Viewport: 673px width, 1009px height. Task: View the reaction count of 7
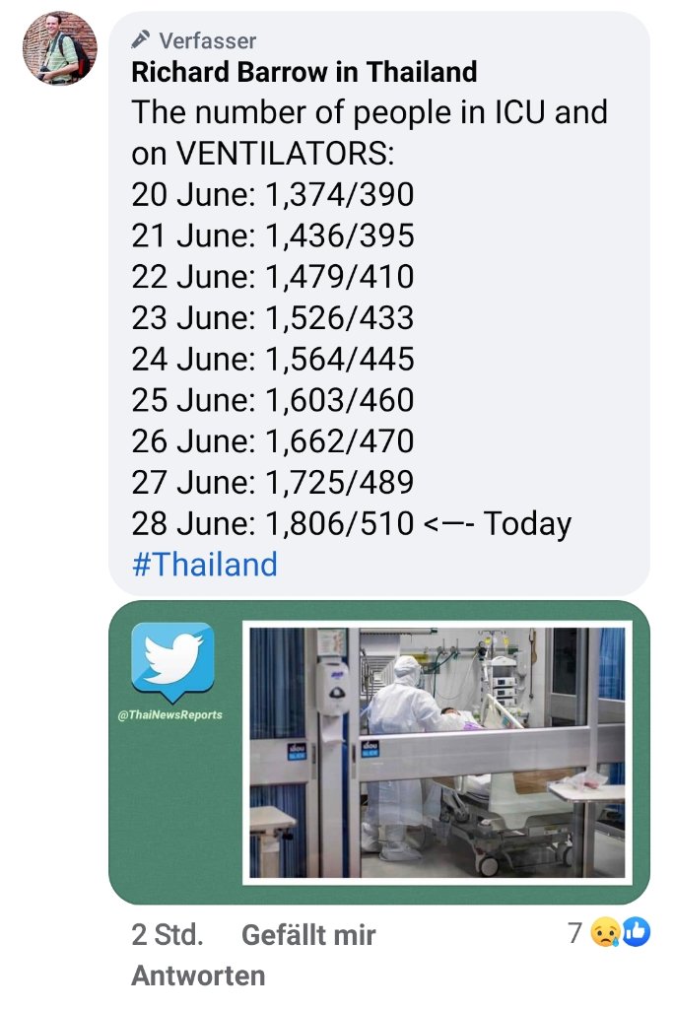coord(574,932)
